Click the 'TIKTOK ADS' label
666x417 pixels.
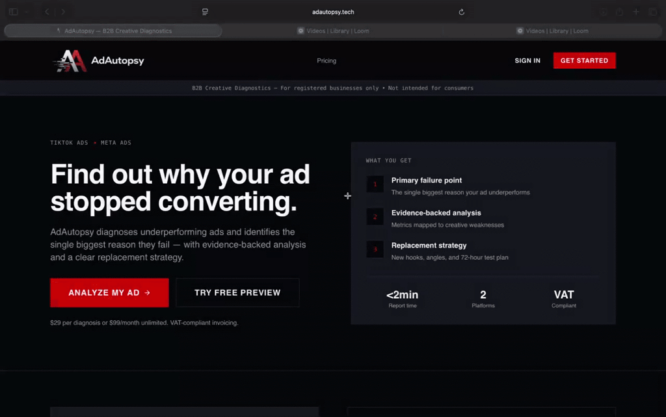pyautogui.click(x=69, y=143)
